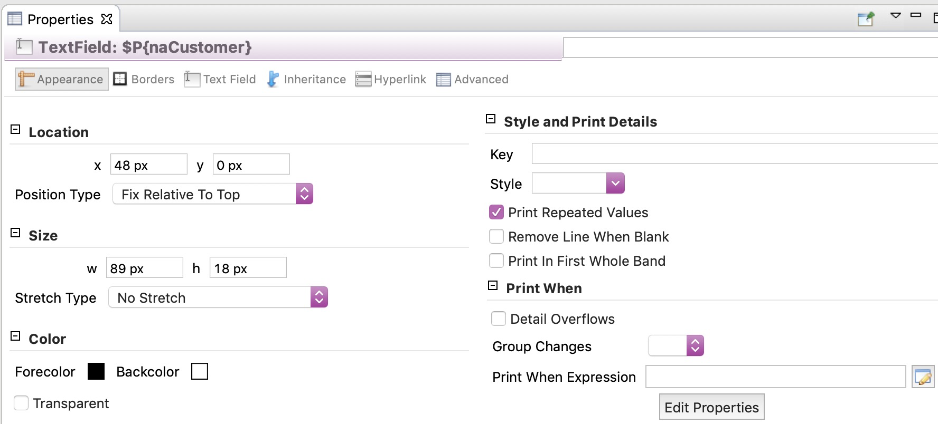Viewport: 938px width, 424px height.
Task: Open the view menu triangle icon
Action: (x=895, y=15)
